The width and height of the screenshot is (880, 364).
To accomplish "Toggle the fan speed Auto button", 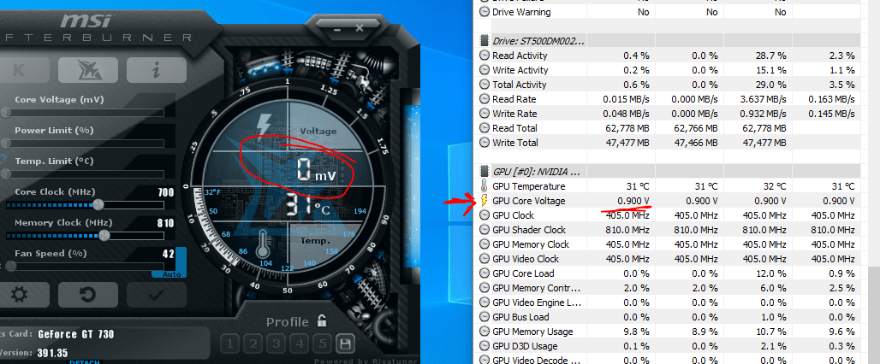I will click(170, 274).
